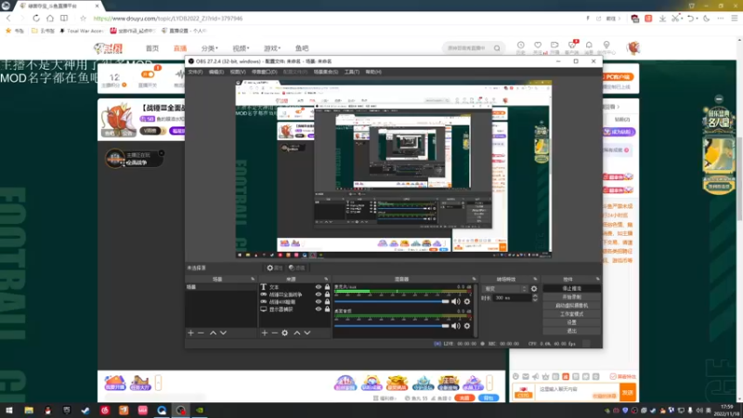Viewport: 743px width, 418px height.
Task: Mute microphone/Aux speaker icon in mixer
Action: pos(456,301)
